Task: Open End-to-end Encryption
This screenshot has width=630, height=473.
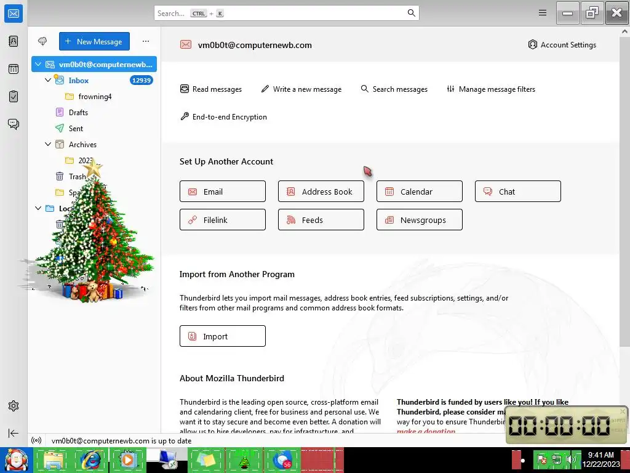Action: coord(223,116)
